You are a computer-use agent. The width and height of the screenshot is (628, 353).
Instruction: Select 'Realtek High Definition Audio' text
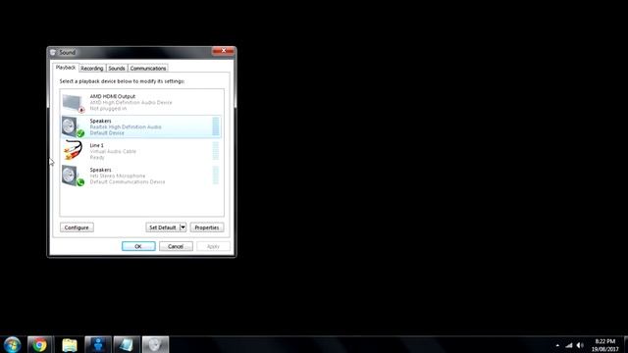pos(126,126)
